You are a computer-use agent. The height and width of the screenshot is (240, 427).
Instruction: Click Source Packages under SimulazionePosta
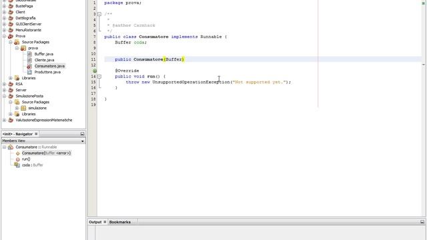click(x=35, y=102)
